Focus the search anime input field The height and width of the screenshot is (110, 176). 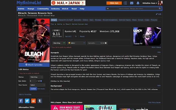(x=138, y=9)
